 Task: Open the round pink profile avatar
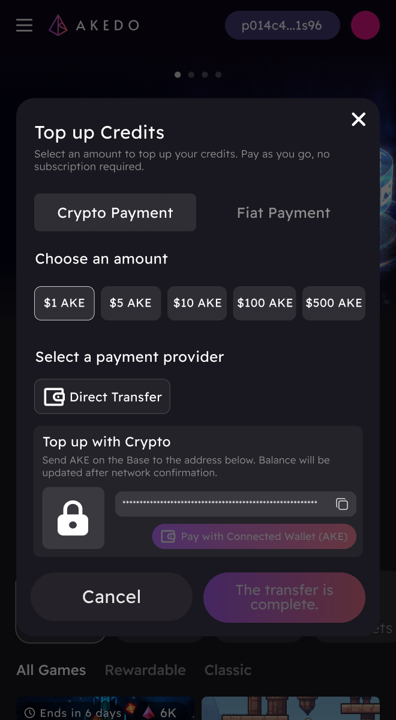pyautogui.click(x=365, y=25)
